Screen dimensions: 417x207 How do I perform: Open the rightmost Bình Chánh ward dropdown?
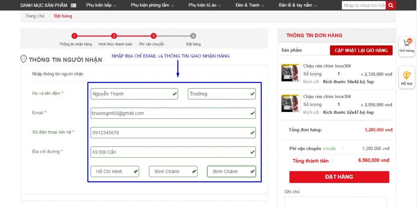[231, 172]
